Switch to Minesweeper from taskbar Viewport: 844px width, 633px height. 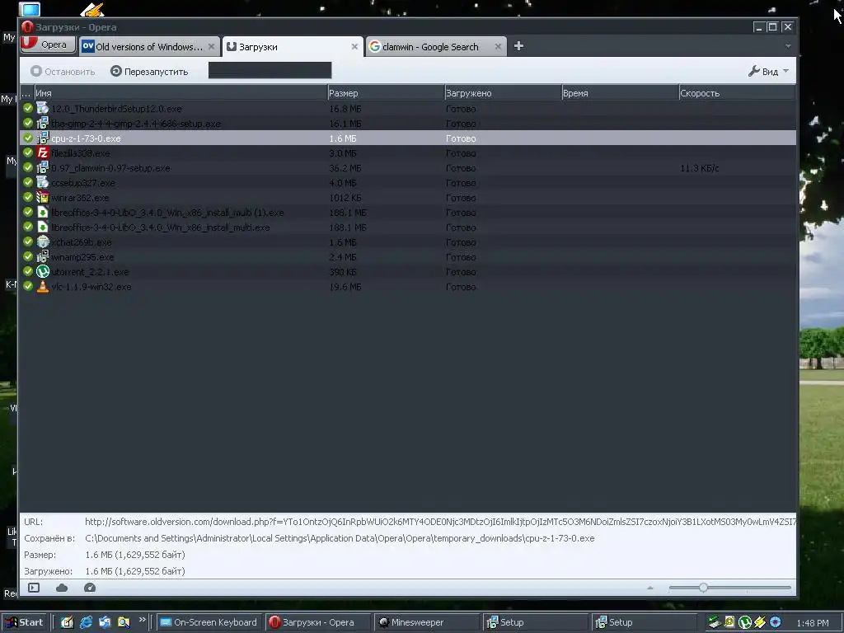(x=427, y=622)
